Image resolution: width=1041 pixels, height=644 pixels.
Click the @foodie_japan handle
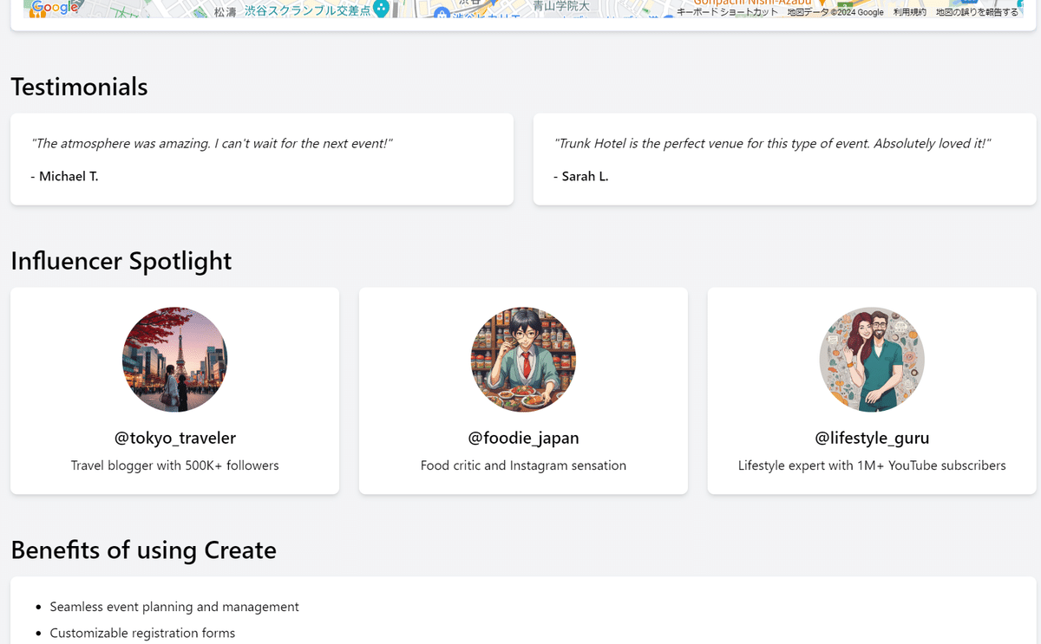tap(523, 438)
